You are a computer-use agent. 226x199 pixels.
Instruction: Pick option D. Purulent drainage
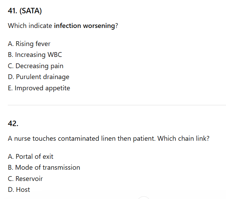pos(38,77)
